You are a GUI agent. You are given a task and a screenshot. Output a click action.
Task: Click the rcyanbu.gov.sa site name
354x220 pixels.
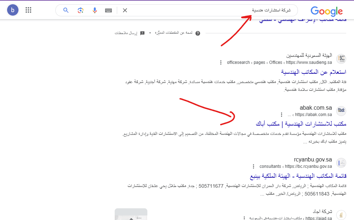coord(313,160)
